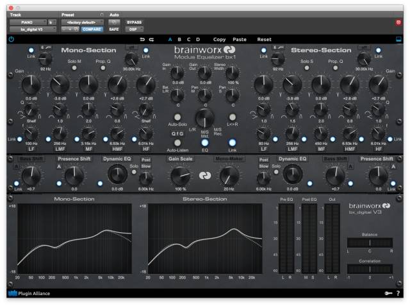Viewport: 410px width, 306px height.
Task: Select settings bank A
Action: point(170,40)
